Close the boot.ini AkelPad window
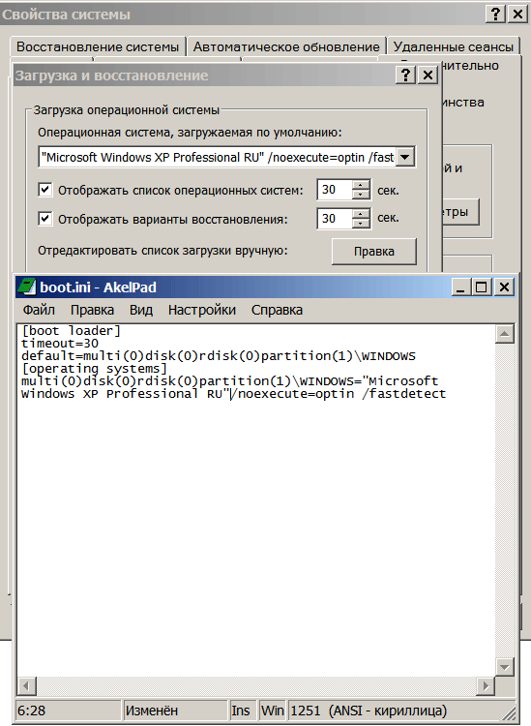 point(504,287)
